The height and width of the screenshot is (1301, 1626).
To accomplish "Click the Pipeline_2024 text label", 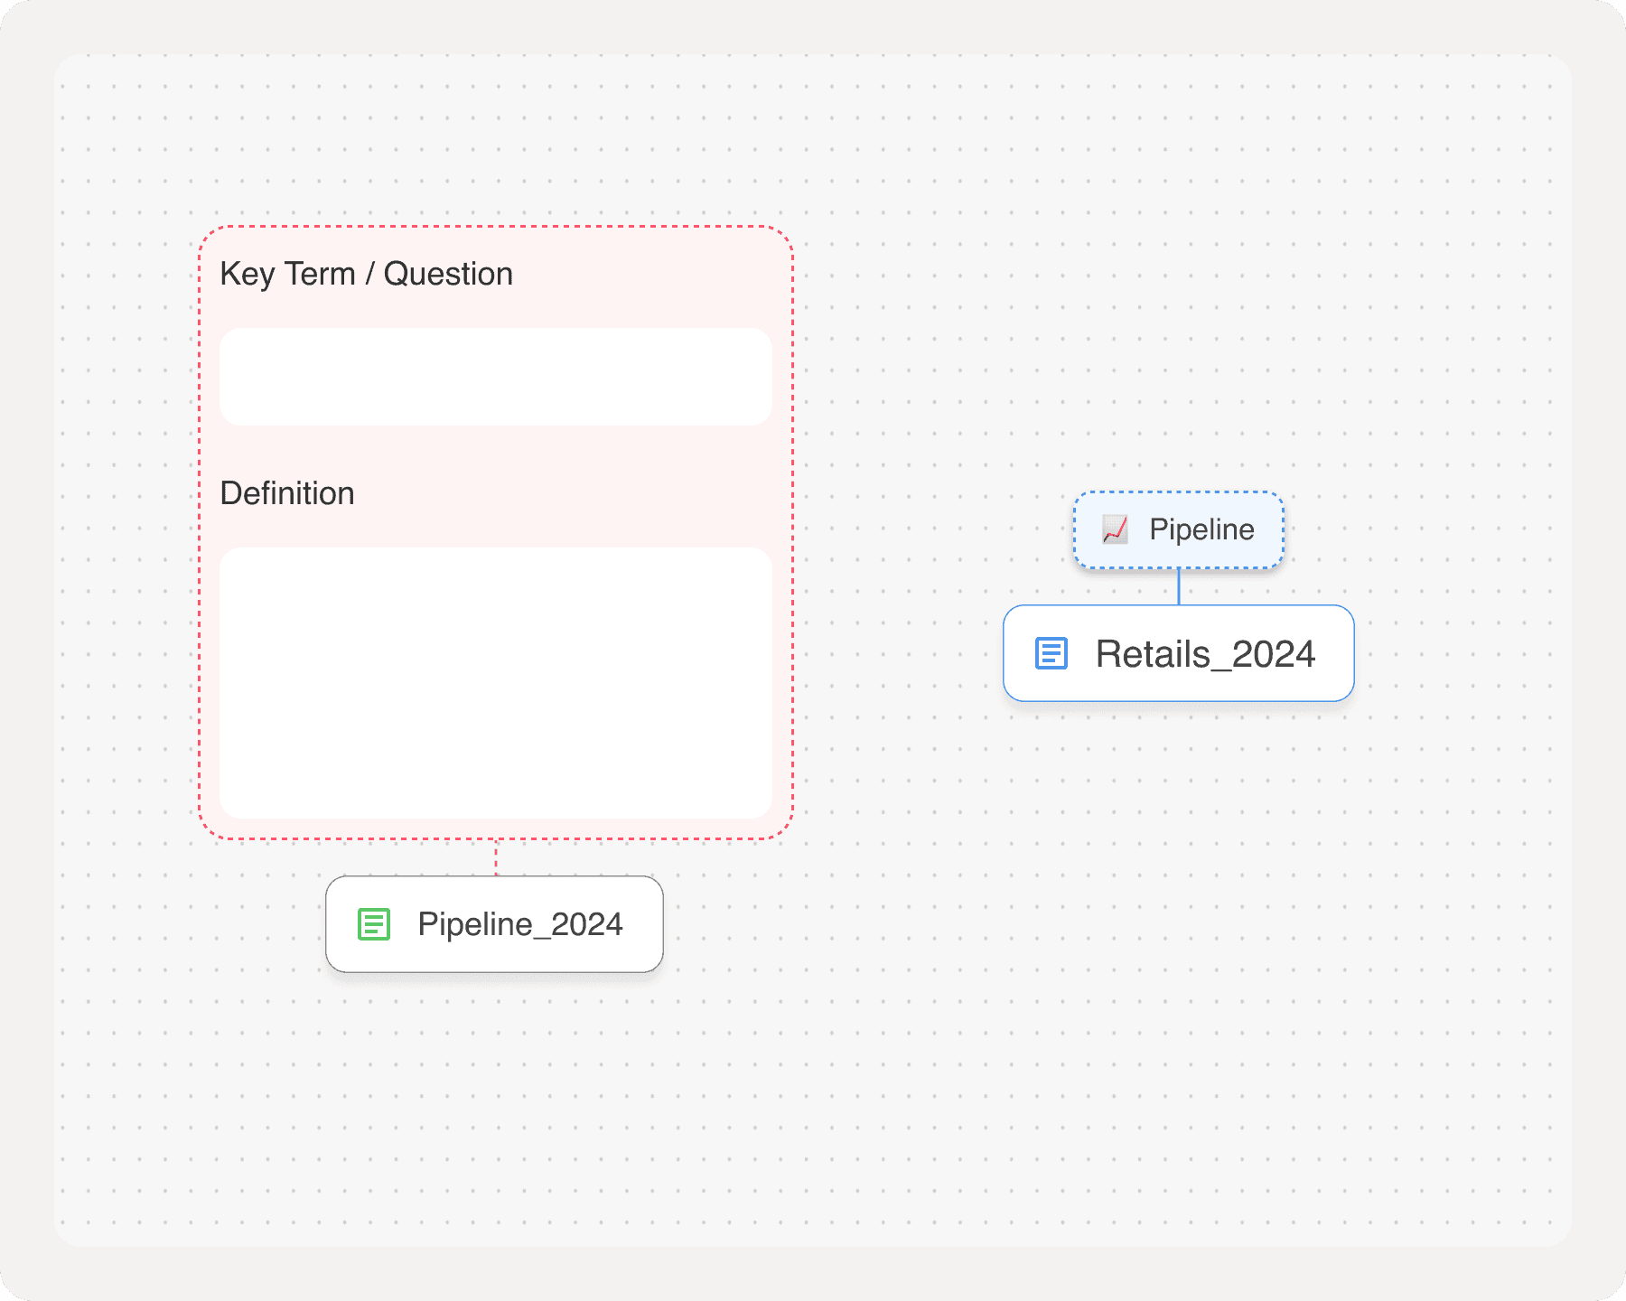I will 520,924.
